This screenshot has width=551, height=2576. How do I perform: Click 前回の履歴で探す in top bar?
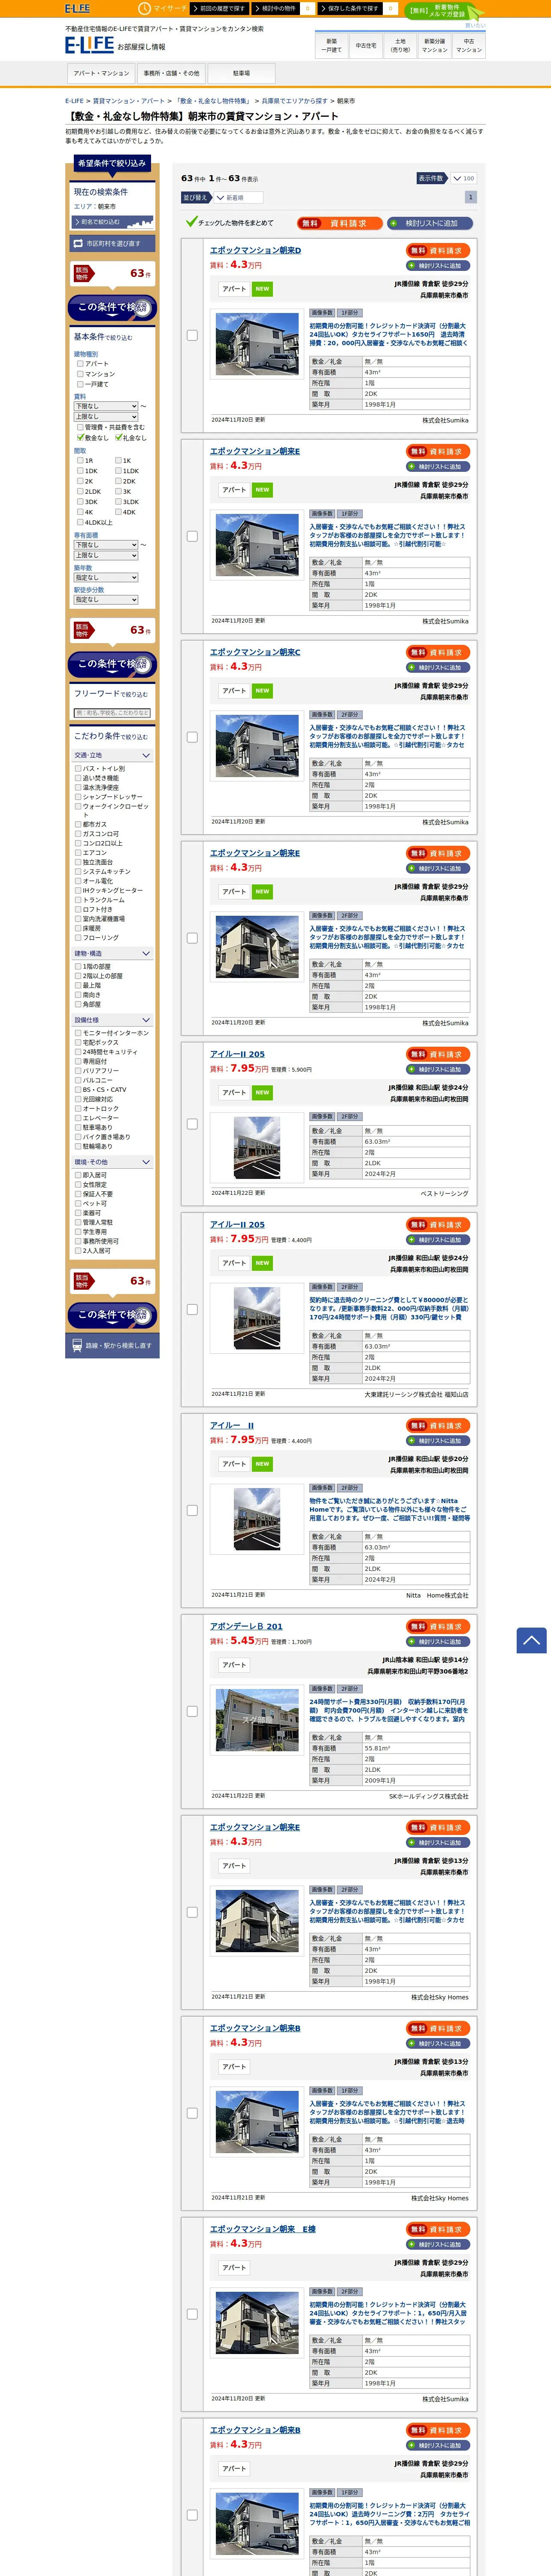coord(220,8)
